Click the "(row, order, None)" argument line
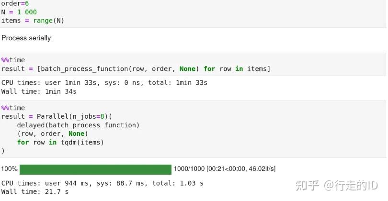 point(51,134)
